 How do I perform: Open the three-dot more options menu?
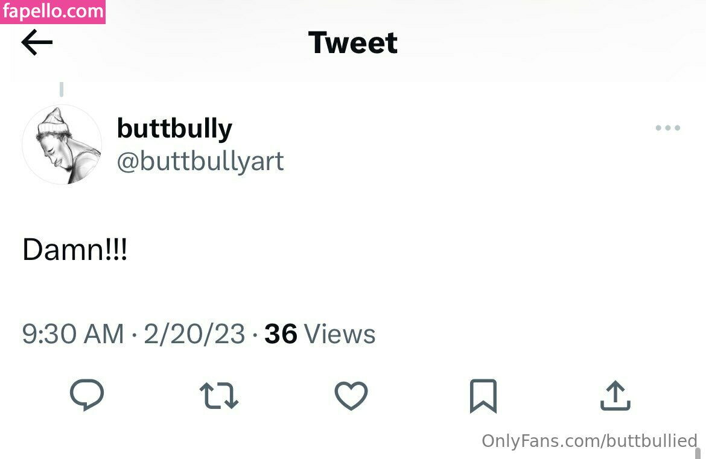(668, 128)
